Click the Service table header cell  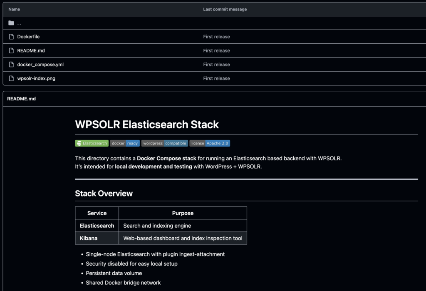[x=97, y=213]
